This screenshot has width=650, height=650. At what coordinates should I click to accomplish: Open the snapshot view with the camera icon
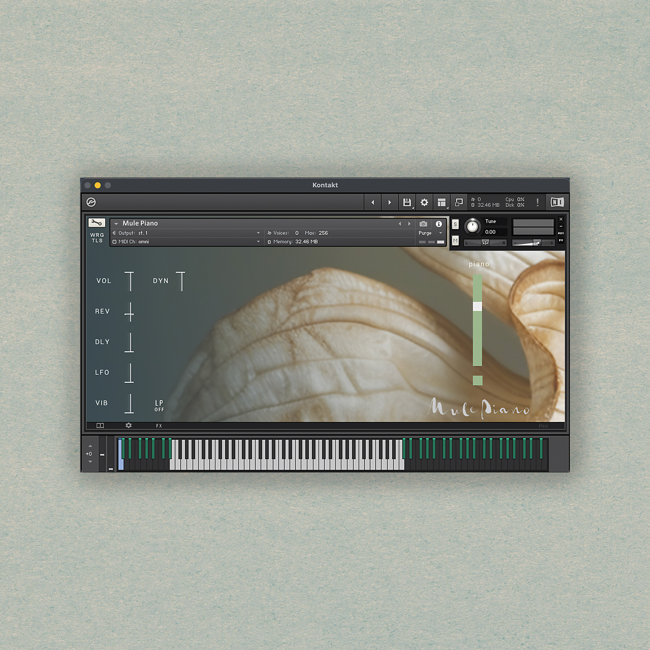[x=423, y=224]
